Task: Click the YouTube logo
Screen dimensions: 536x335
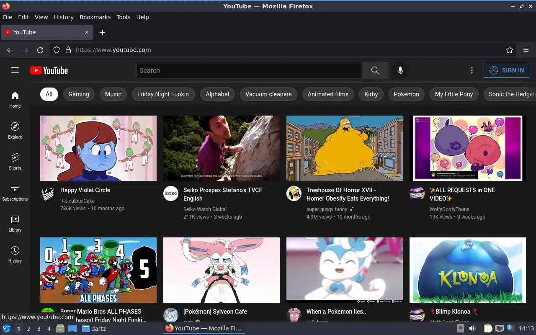Action: [49, 70]
